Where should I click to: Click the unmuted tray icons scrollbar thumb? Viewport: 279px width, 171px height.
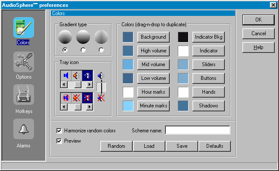tap(78, 85)
